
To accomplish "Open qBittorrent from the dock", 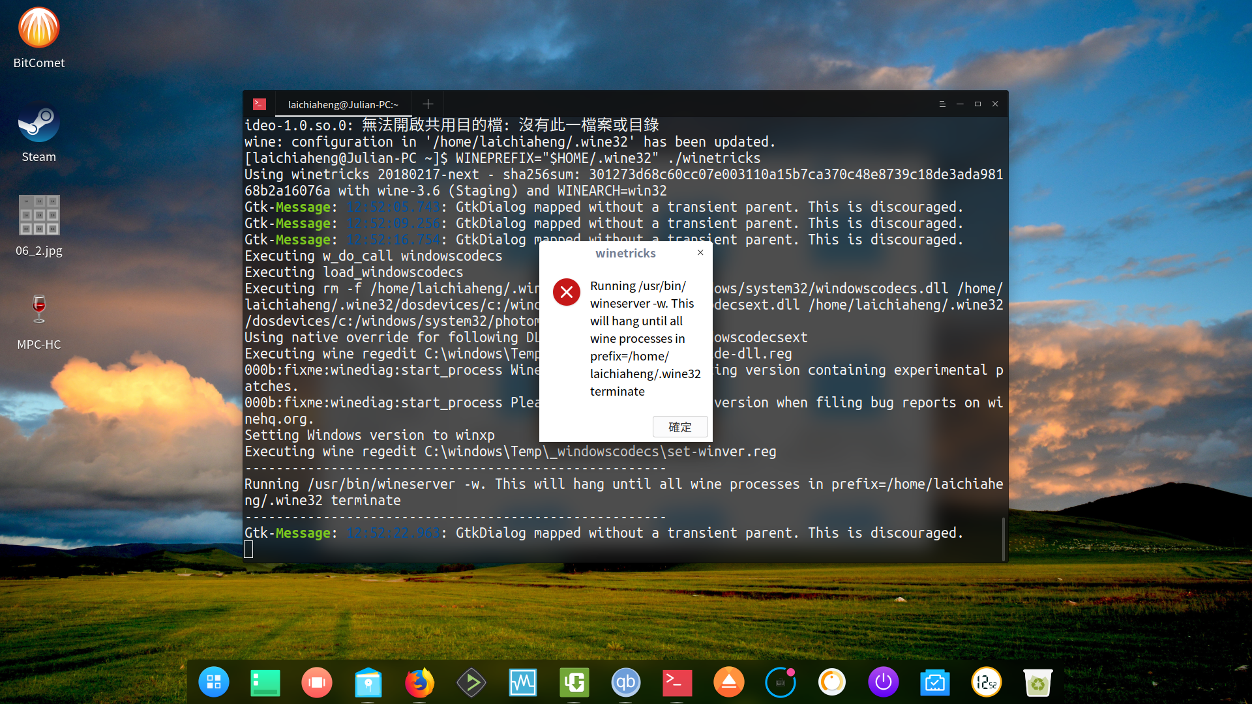I will point(626,682).
